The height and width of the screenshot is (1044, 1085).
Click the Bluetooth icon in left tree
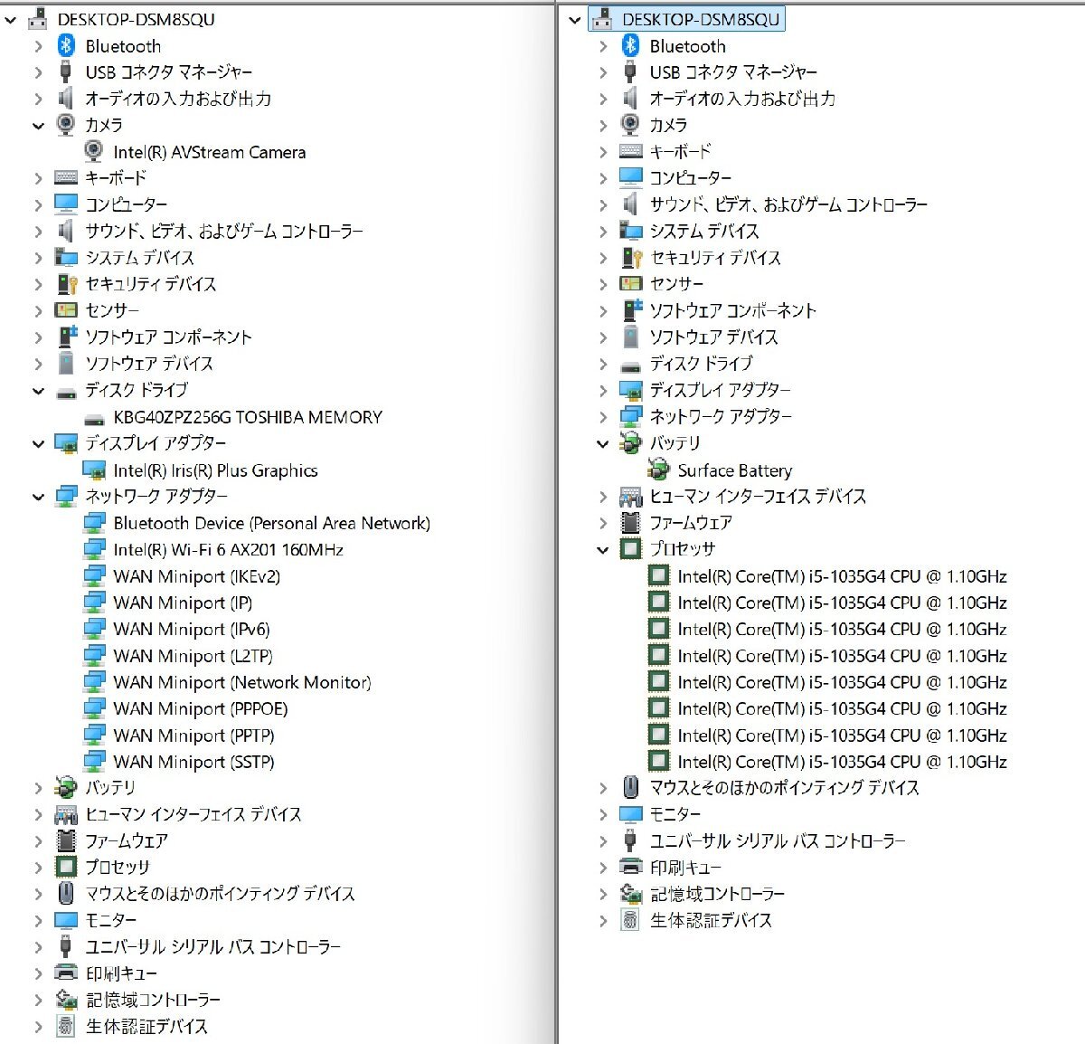click(x=66, y=45)
